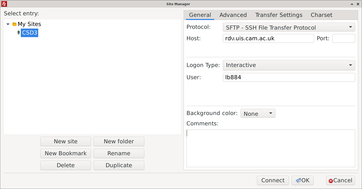The width and height of the screenshot is (362, 189).
Task: Click the Delete button
Action: [x=66, y=165]
